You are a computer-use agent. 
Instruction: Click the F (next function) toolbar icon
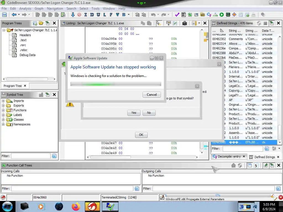(x=111, y=15)
